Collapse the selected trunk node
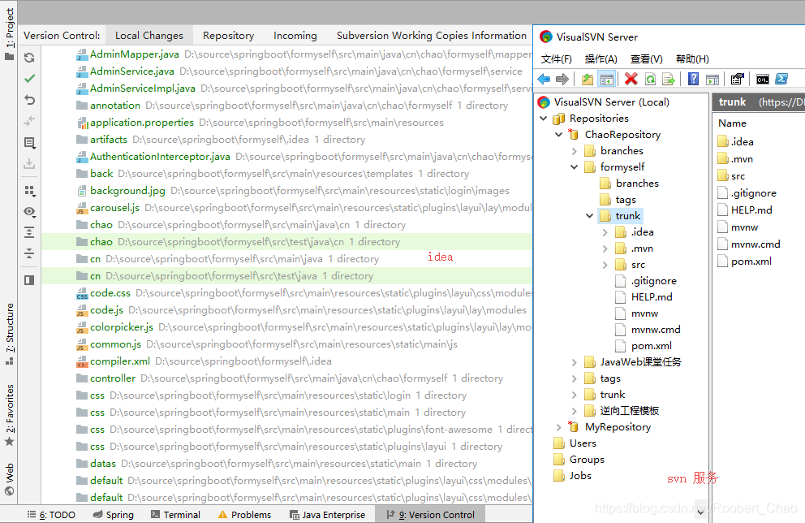This screenshot has height=523, width=805. point(589,216)
